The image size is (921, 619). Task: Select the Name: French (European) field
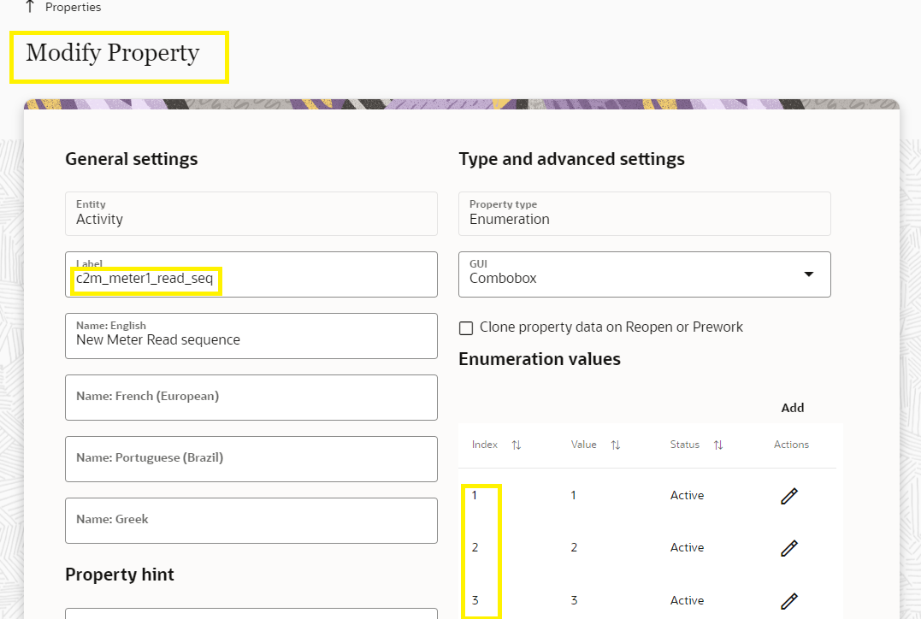[251, 398]
